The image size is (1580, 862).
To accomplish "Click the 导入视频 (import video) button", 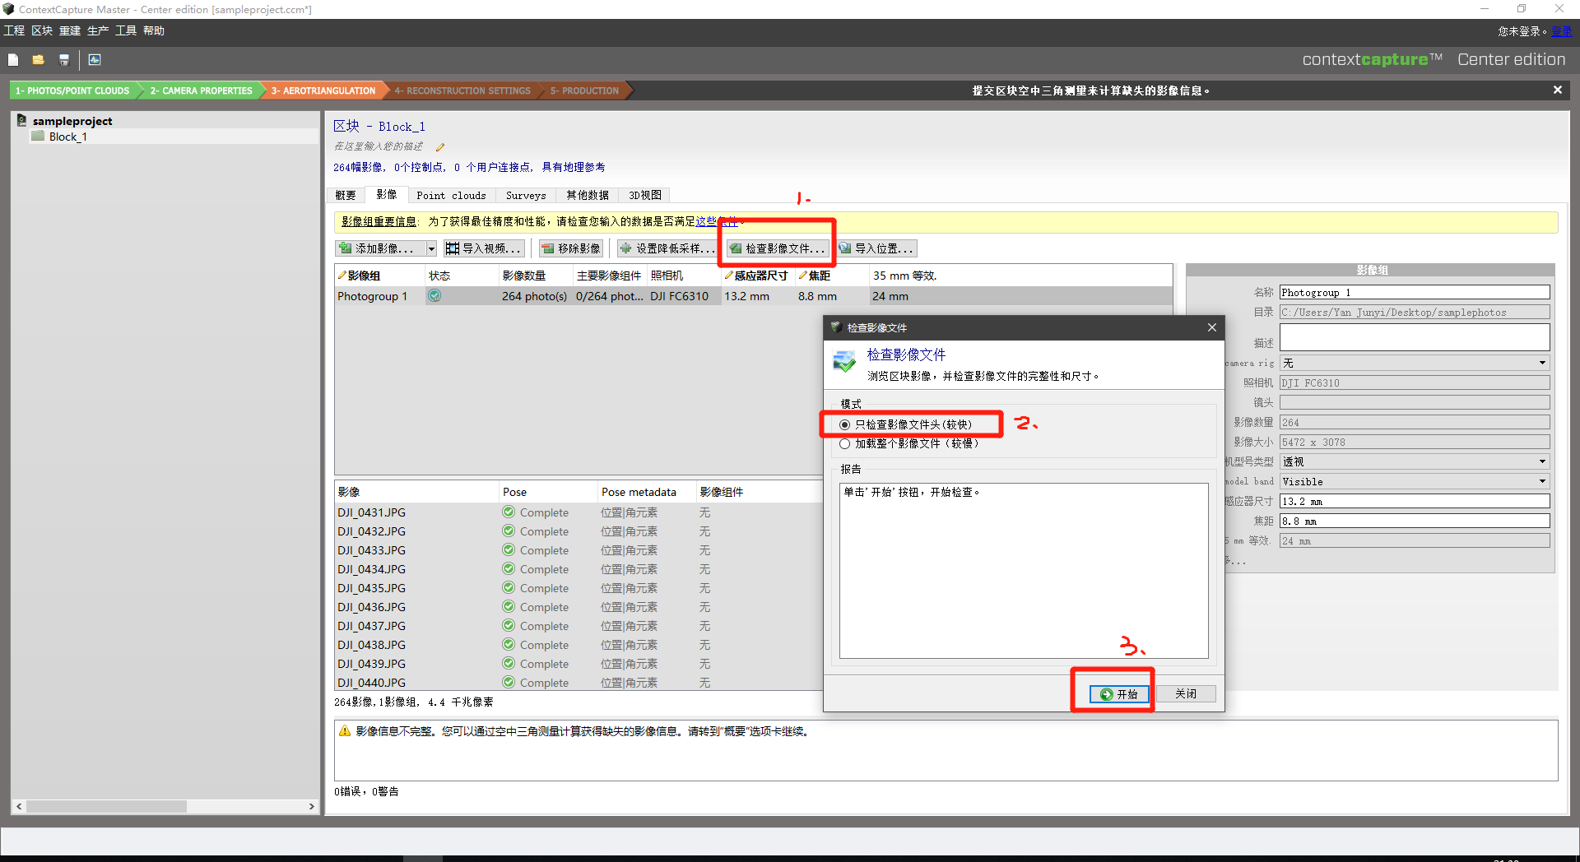I will coord(484,248).
